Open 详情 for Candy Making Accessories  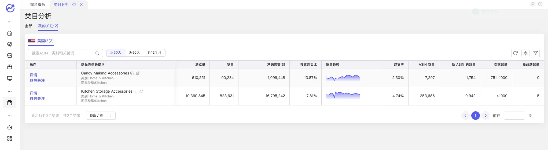34,75
